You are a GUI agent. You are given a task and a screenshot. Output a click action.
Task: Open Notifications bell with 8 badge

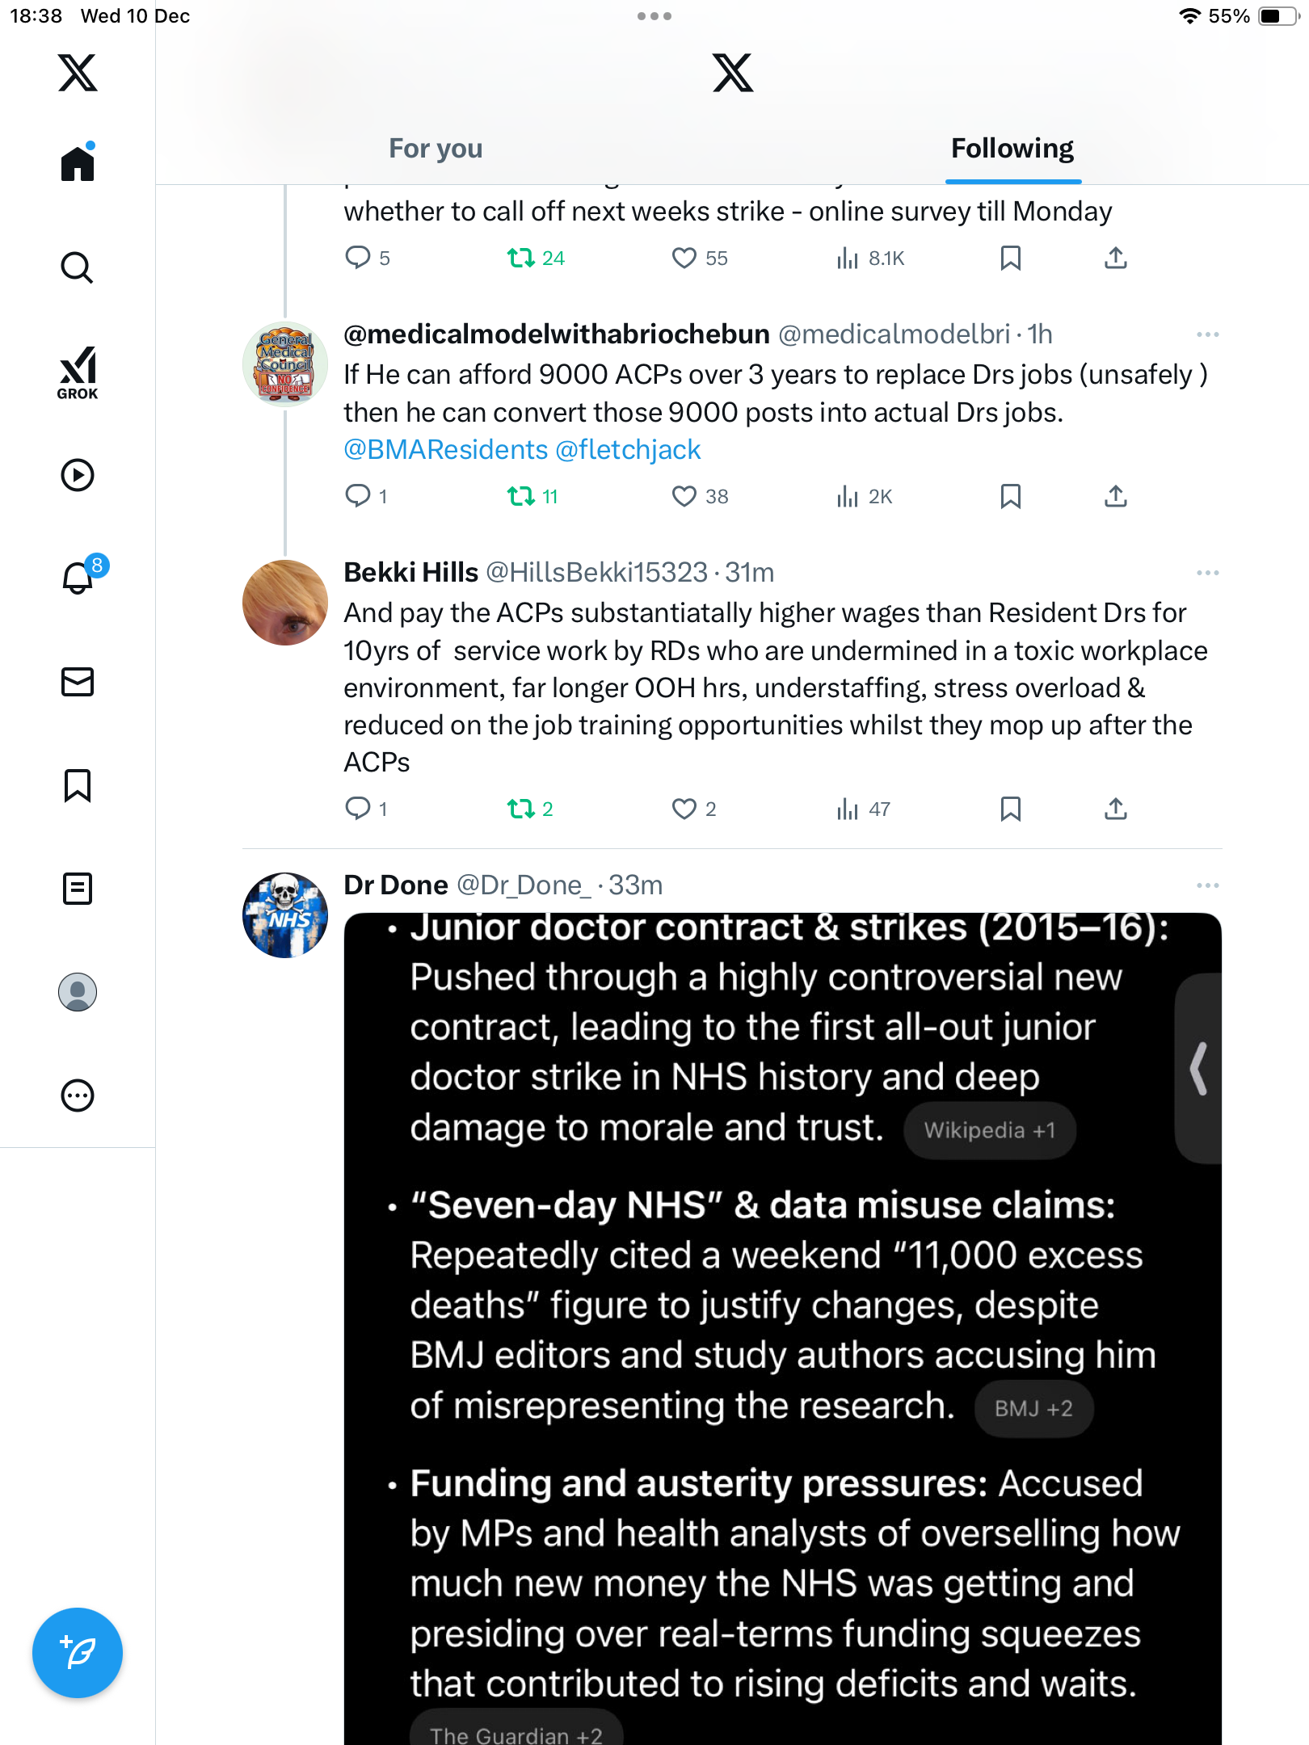coord(79,578)
